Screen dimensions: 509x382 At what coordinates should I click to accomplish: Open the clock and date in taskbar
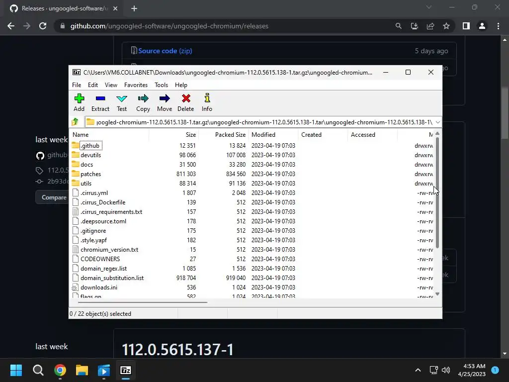pos(472,370)
